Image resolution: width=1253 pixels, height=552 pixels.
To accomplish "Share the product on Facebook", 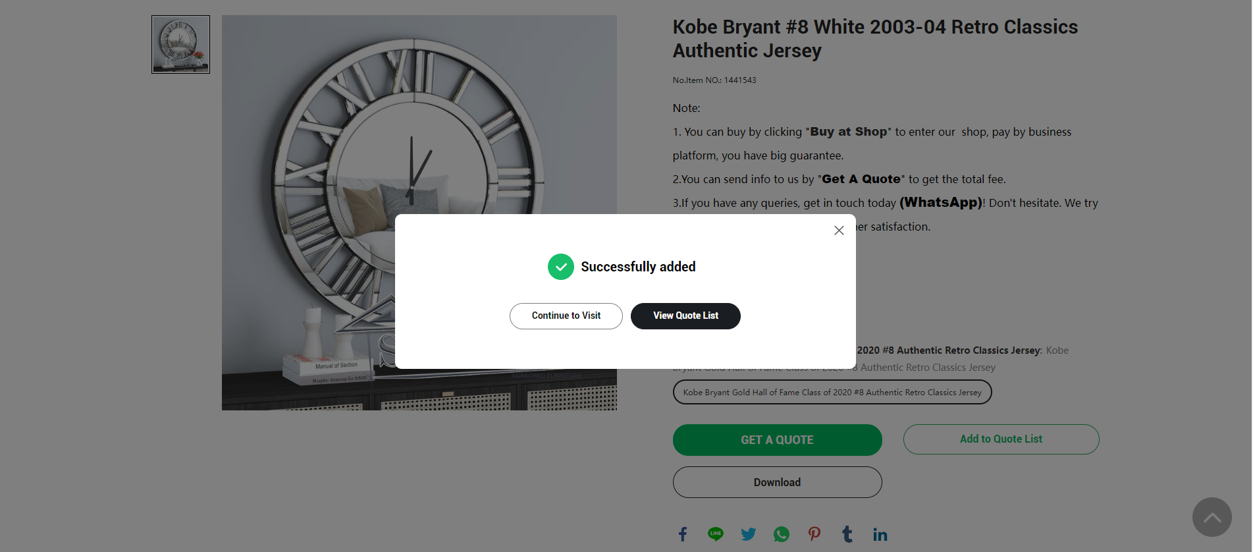I will point(683,534).
